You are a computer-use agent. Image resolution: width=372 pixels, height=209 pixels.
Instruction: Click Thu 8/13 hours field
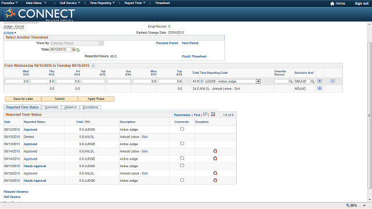[42, 81]
